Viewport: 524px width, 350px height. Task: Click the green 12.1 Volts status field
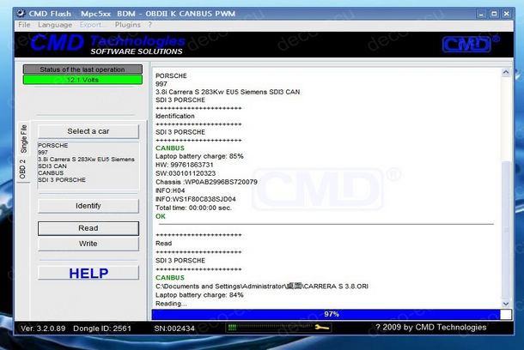click(x=82, y=80)
